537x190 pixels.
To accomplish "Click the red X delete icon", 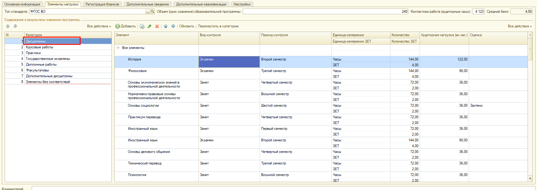I will point(157,26).
